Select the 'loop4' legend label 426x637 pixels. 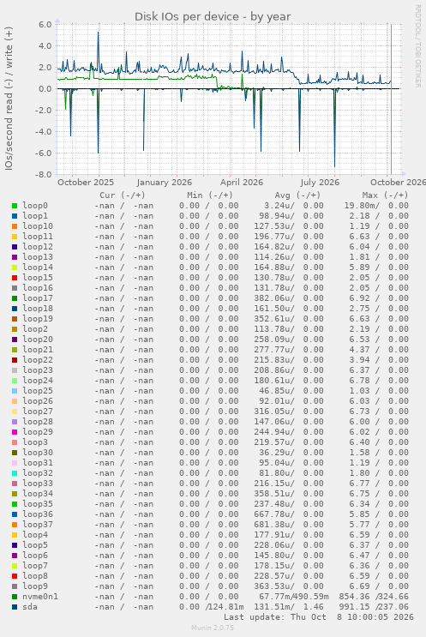pyautogui.click(x=35, y=535)
